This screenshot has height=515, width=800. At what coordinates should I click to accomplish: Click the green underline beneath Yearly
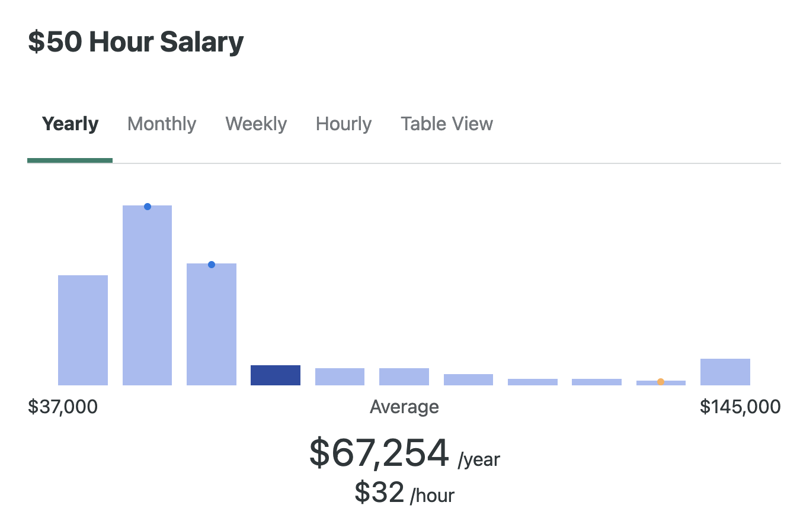pyautogui.click(x=69, y=159)
